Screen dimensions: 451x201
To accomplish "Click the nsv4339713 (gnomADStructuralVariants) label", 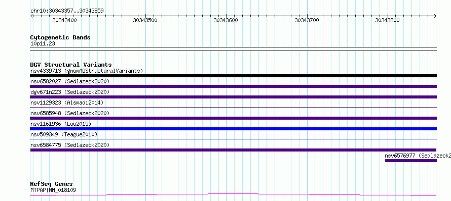I will click(87, 71).
